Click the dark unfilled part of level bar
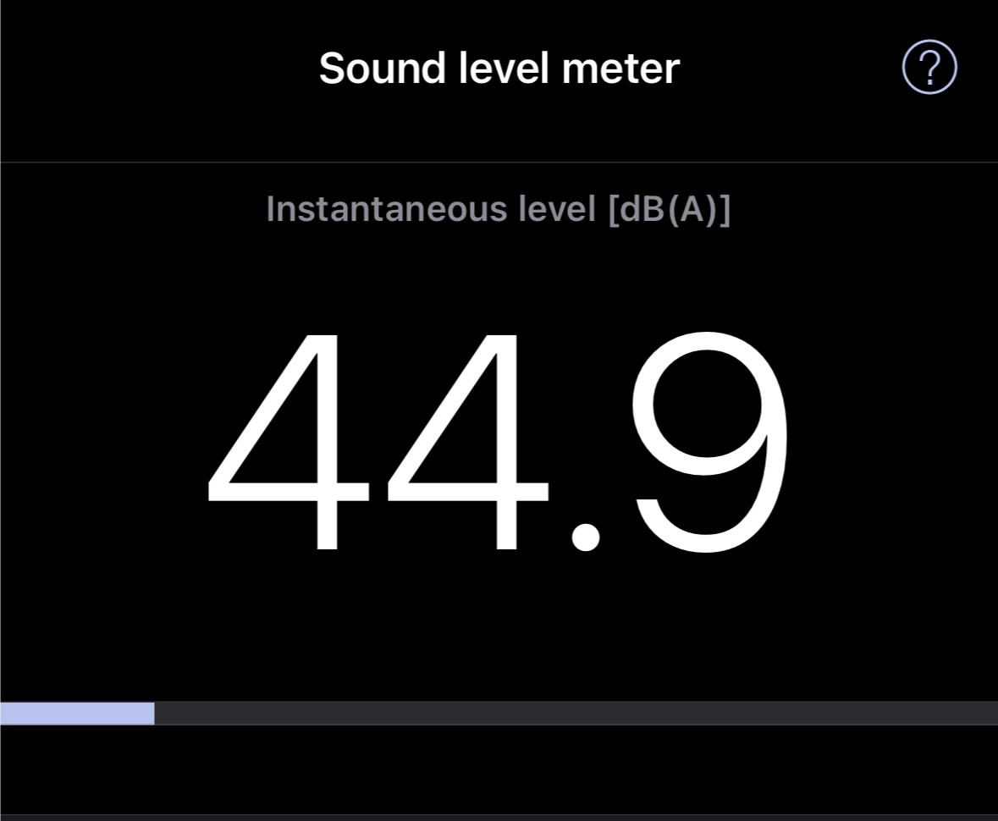Image resolution: width=998 pixels, height=821 pixels. [576, 713]
